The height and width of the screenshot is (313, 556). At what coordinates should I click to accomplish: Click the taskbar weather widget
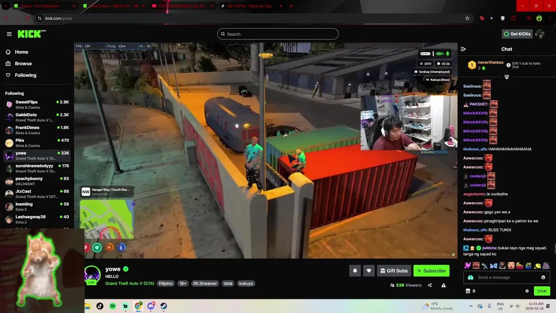pos(437,306)
